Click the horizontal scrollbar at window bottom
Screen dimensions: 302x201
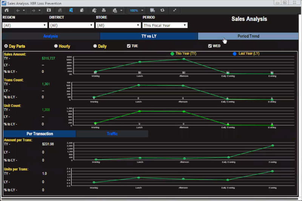150,199
